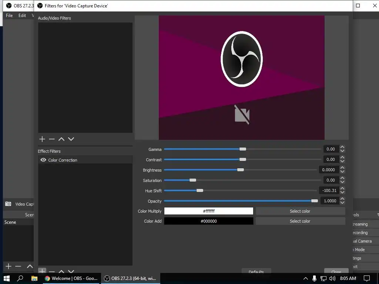Click Video Capture Device source icon in OBS
Image resolution: width=379 pixels, height=284 pixels.
click(x=8, y=204)
